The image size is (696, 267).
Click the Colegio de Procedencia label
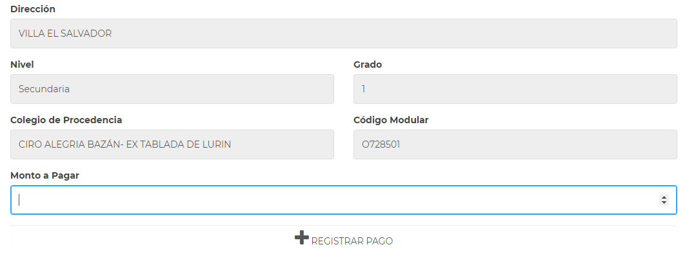tap(66, 120)
